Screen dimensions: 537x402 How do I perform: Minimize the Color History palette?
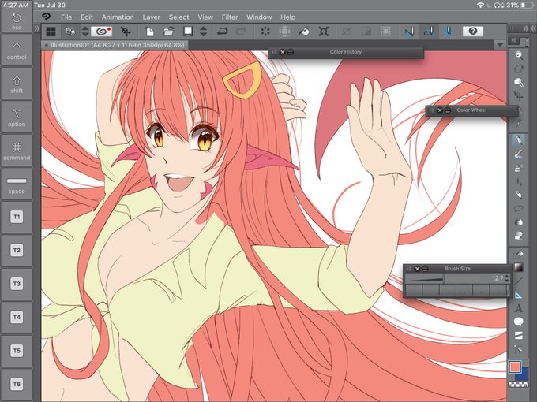[x=290, y=52]
